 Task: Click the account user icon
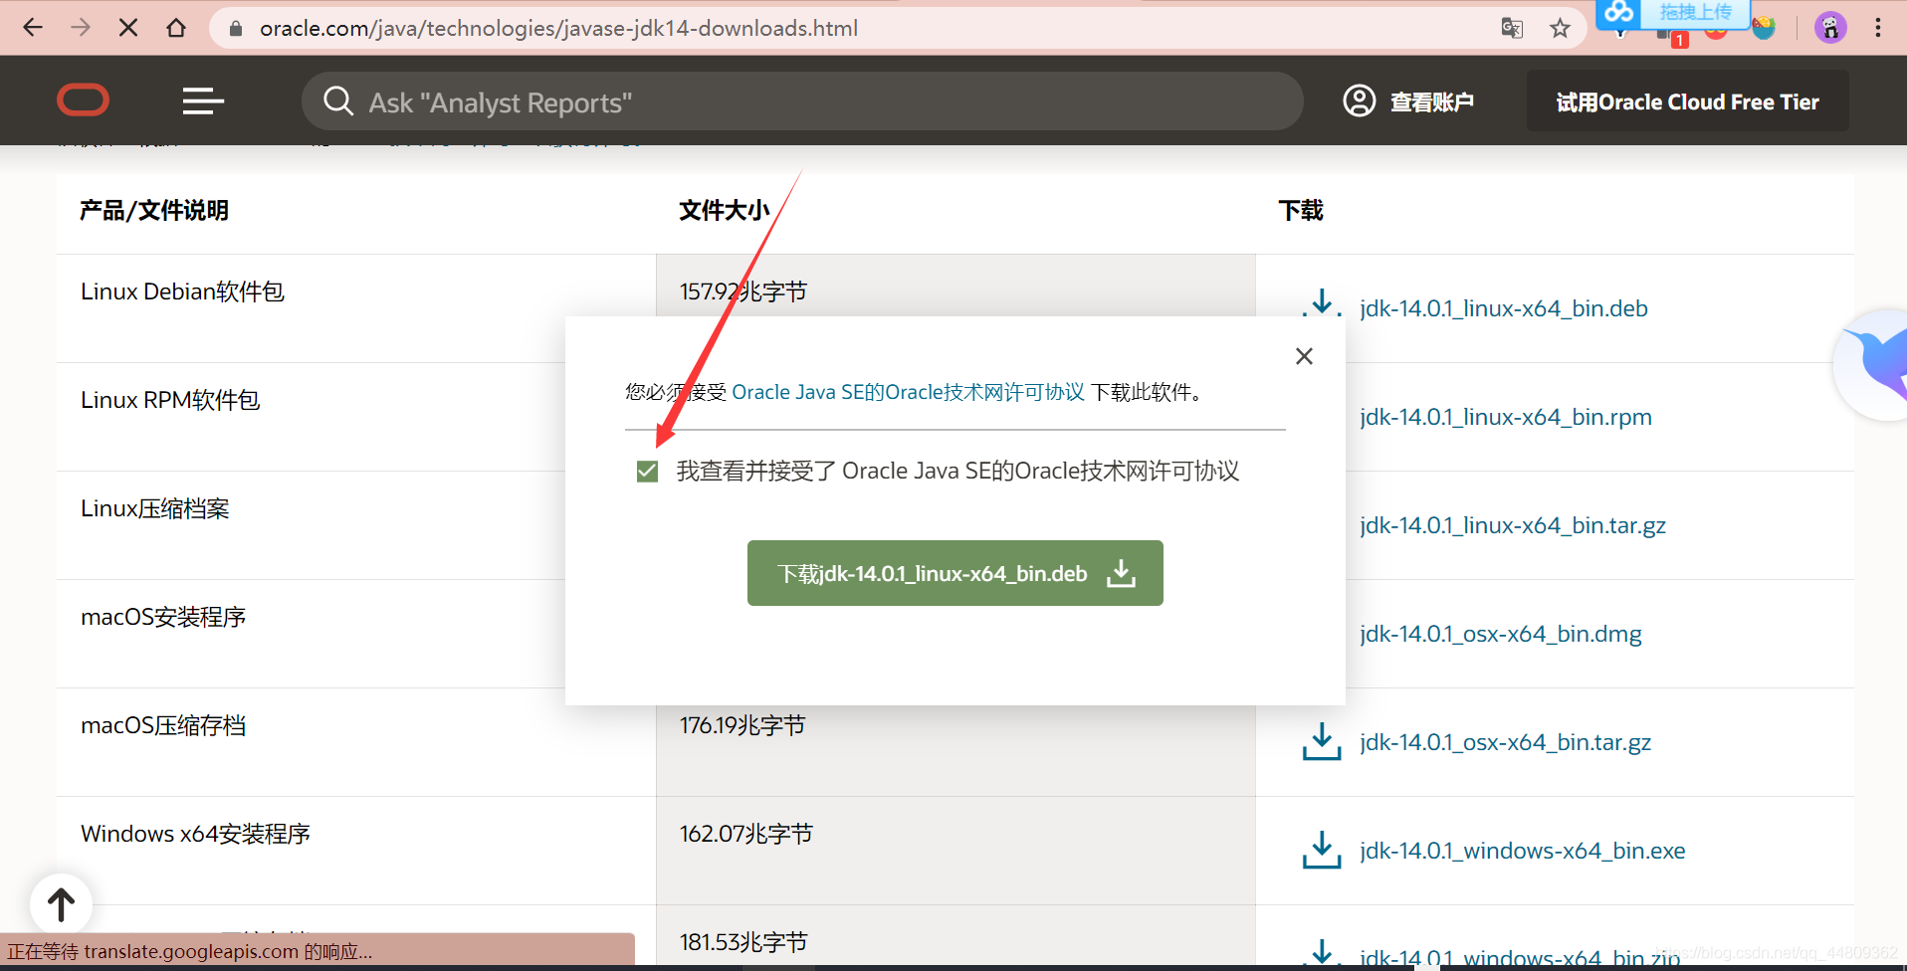[1360, 100]
